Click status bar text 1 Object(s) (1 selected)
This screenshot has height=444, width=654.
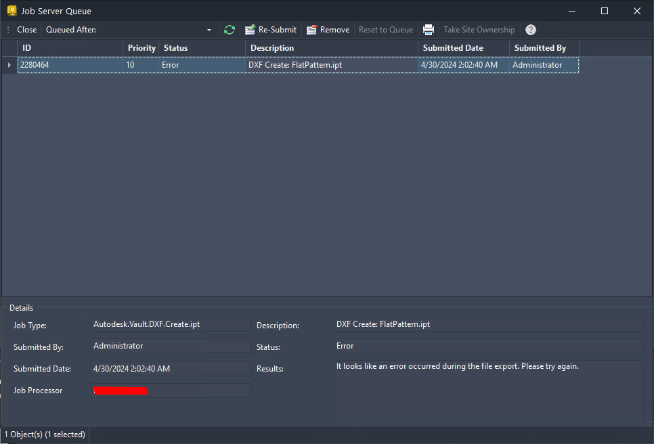coord(45,435)
